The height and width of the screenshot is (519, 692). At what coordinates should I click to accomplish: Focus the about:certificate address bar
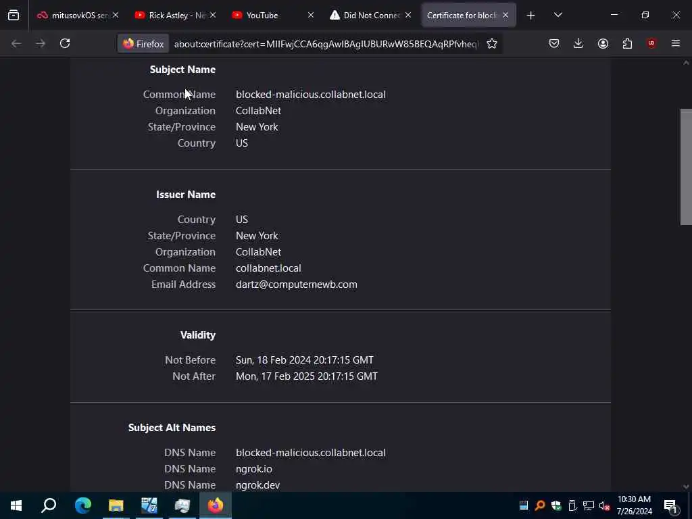(326, 44)
